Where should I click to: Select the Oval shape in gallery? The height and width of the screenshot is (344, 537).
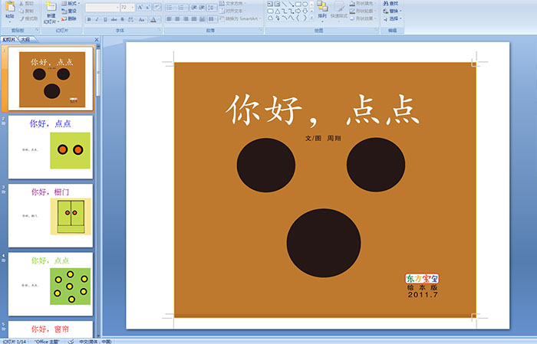click(x=305, y=4)
